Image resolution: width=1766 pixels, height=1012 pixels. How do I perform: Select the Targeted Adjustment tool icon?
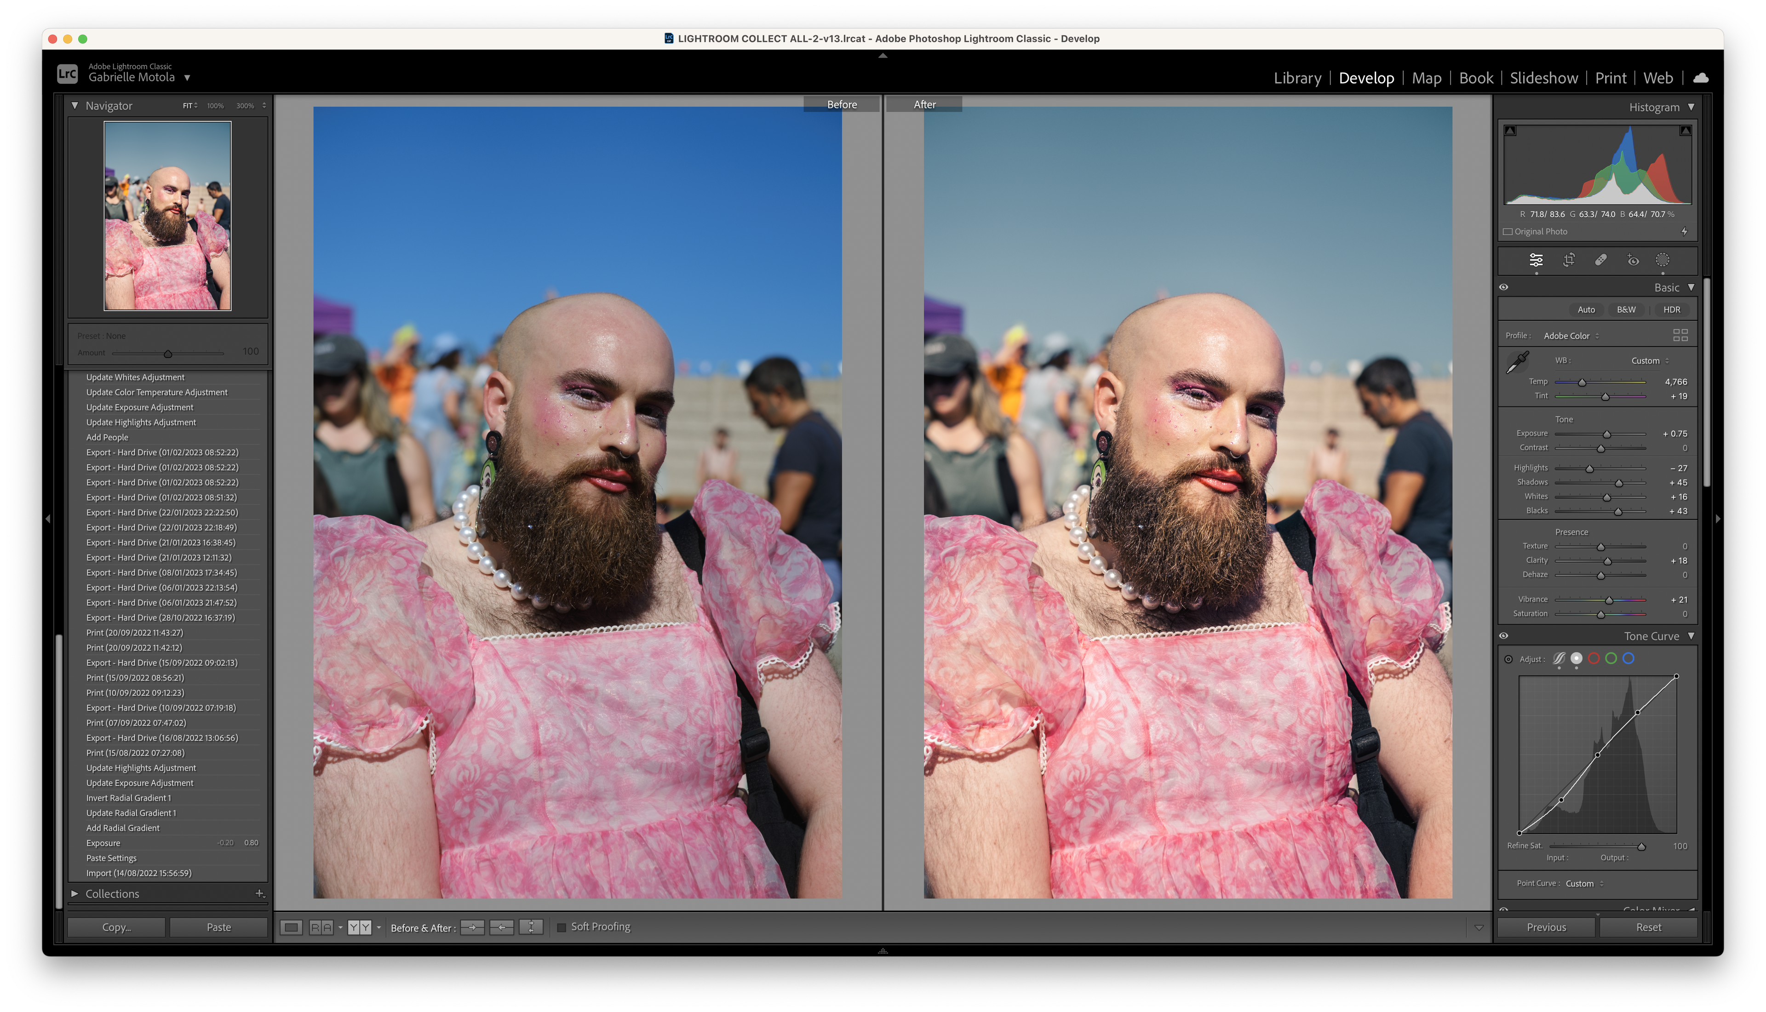pyautogui.click(x=1509, y=658)
